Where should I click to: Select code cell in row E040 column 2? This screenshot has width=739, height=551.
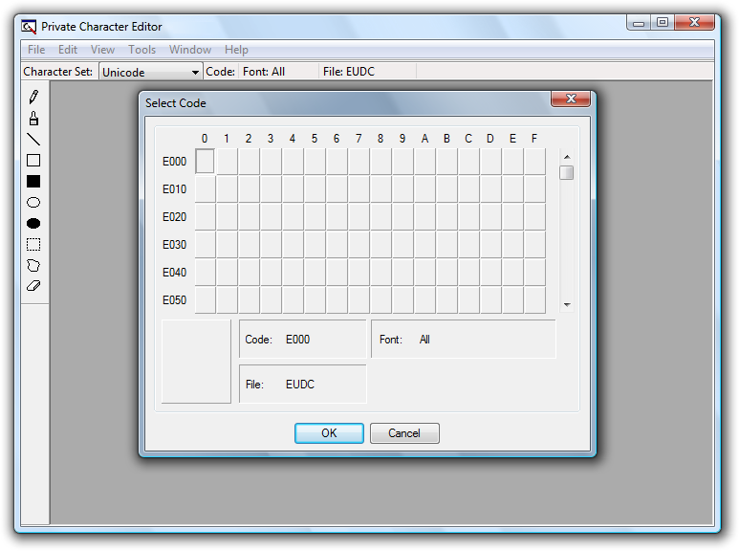pyautogui.click(x=249, y=273)
